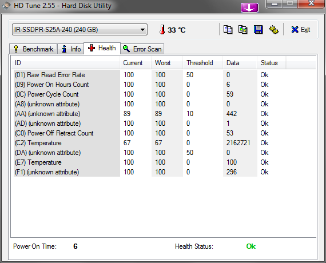Open the drive selection dropdown
The image size is (326, 263).
[79, 30]
